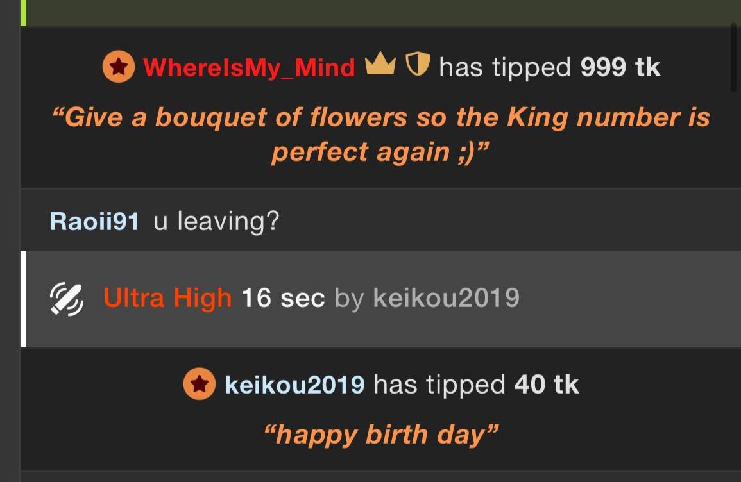Click the vibrating toy icon
This screenshot has height=482, width=741.
[x=67, y=299]
